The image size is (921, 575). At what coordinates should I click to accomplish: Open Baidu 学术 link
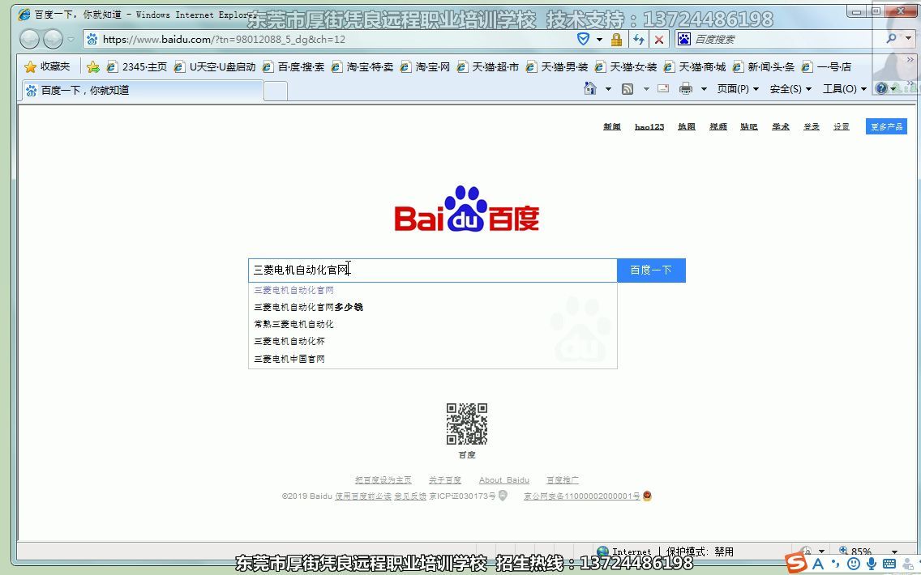781,126
